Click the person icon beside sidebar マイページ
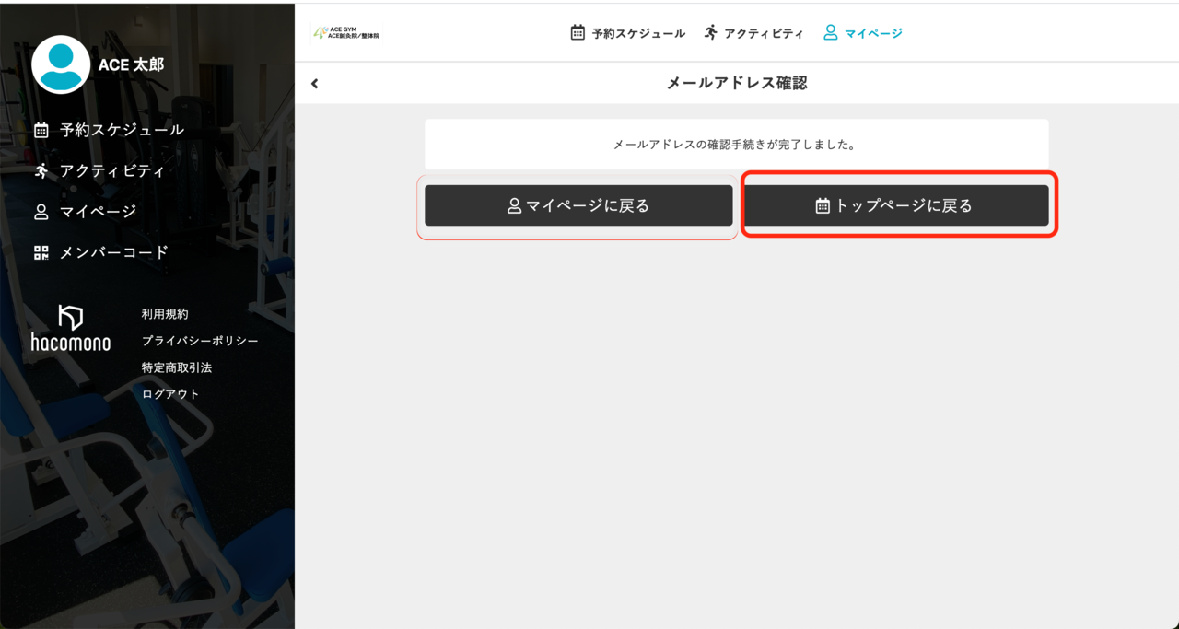 (41, 212)
